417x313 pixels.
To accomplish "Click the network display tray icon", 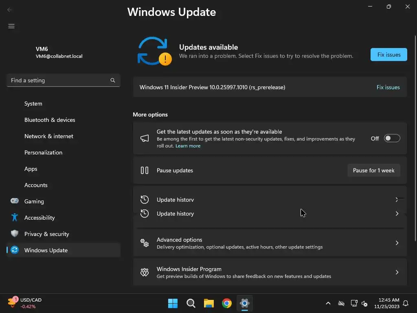I will pos(354,303).
